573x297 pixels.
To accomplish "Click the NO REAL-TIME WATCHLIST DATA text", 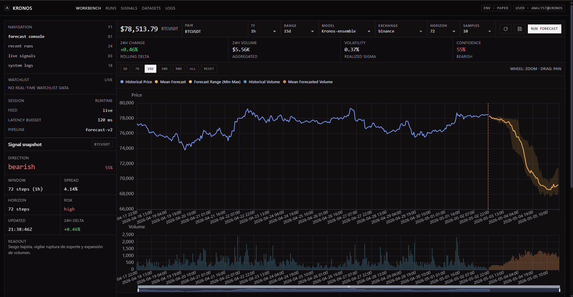I will 38,88.
